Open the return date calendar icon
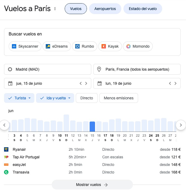The height and width of the screenshot is (193, 186). coord(100,83)
